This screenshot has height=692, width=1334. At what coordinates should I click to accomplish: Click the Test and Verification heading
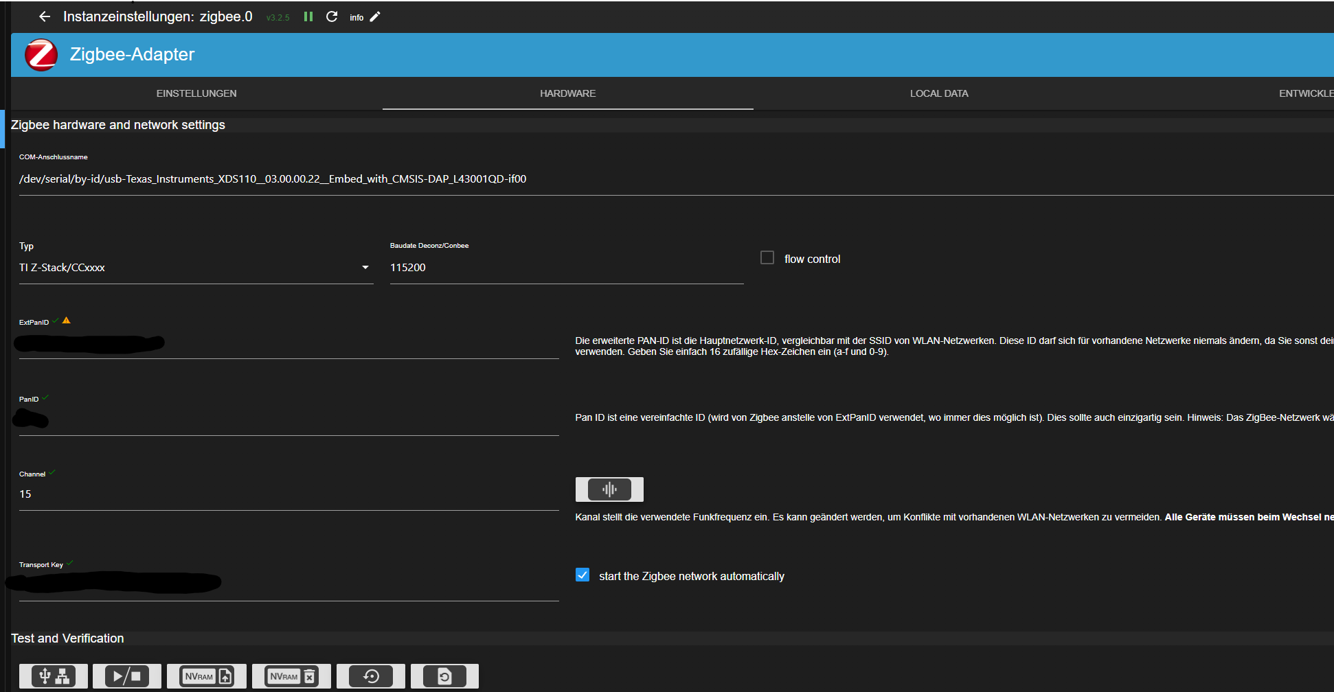(67, 638)
